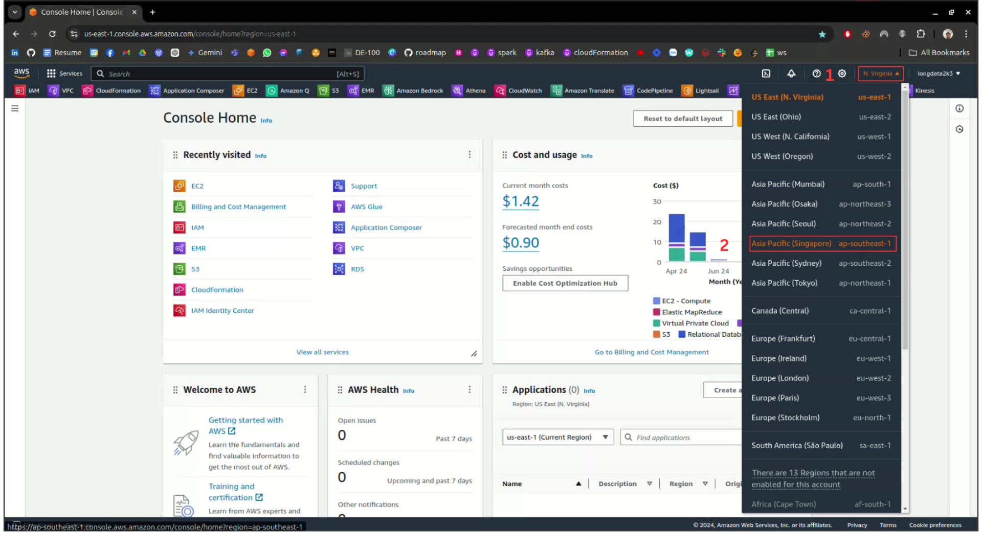Open the hamburger side navigation menu
The height and width of the screenshot is (552, 982).
tap(15, 108)
